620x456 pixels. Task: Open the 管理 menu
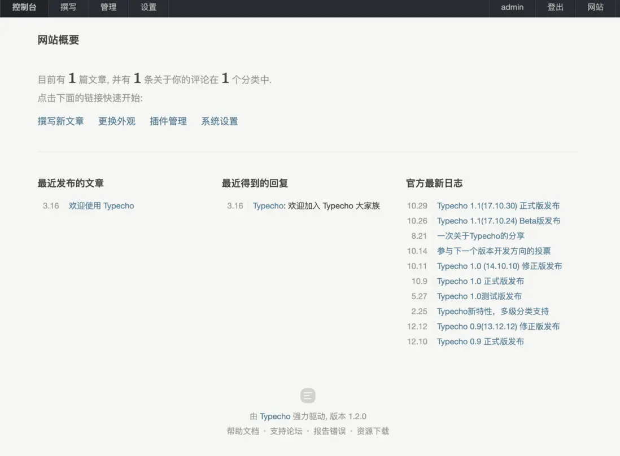coord(108,8)
